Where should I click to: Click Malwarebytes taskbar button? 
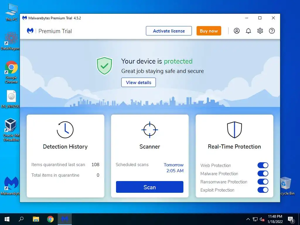[x=65, y=219]
